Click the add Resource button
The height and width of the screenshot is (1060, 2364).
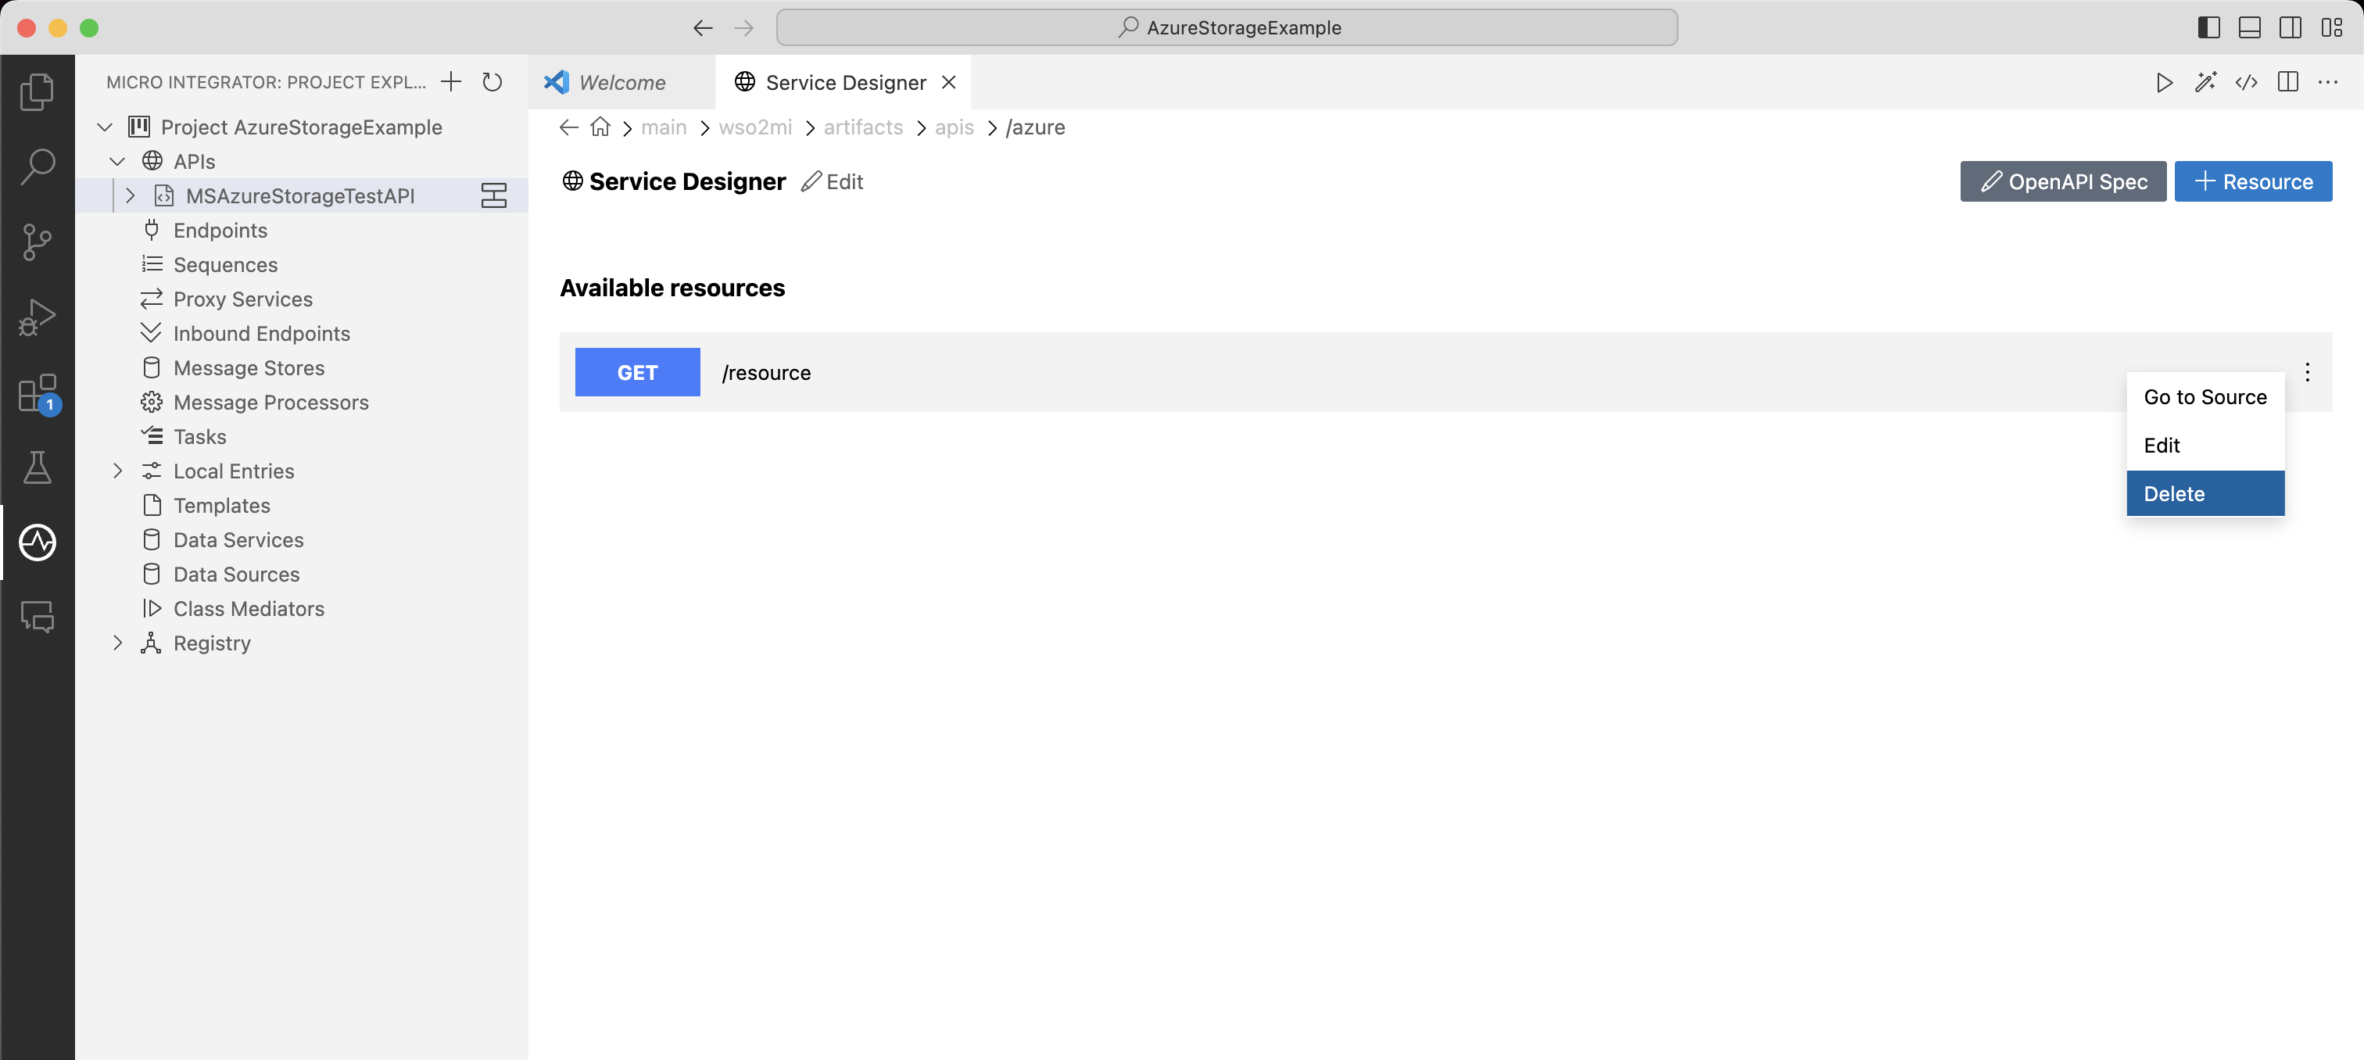(2253, 181)
